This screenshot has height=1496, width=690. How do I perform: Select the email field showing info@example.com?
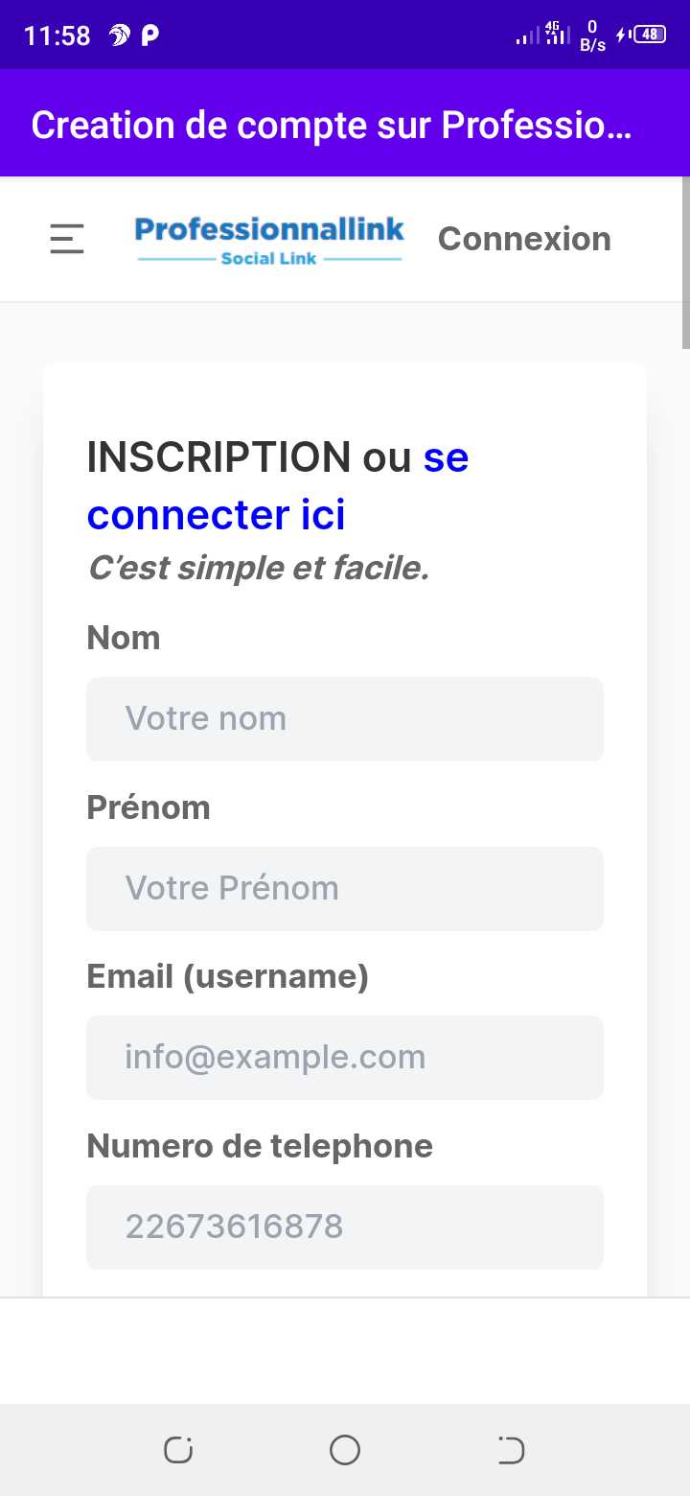[x=345, y=1058]
